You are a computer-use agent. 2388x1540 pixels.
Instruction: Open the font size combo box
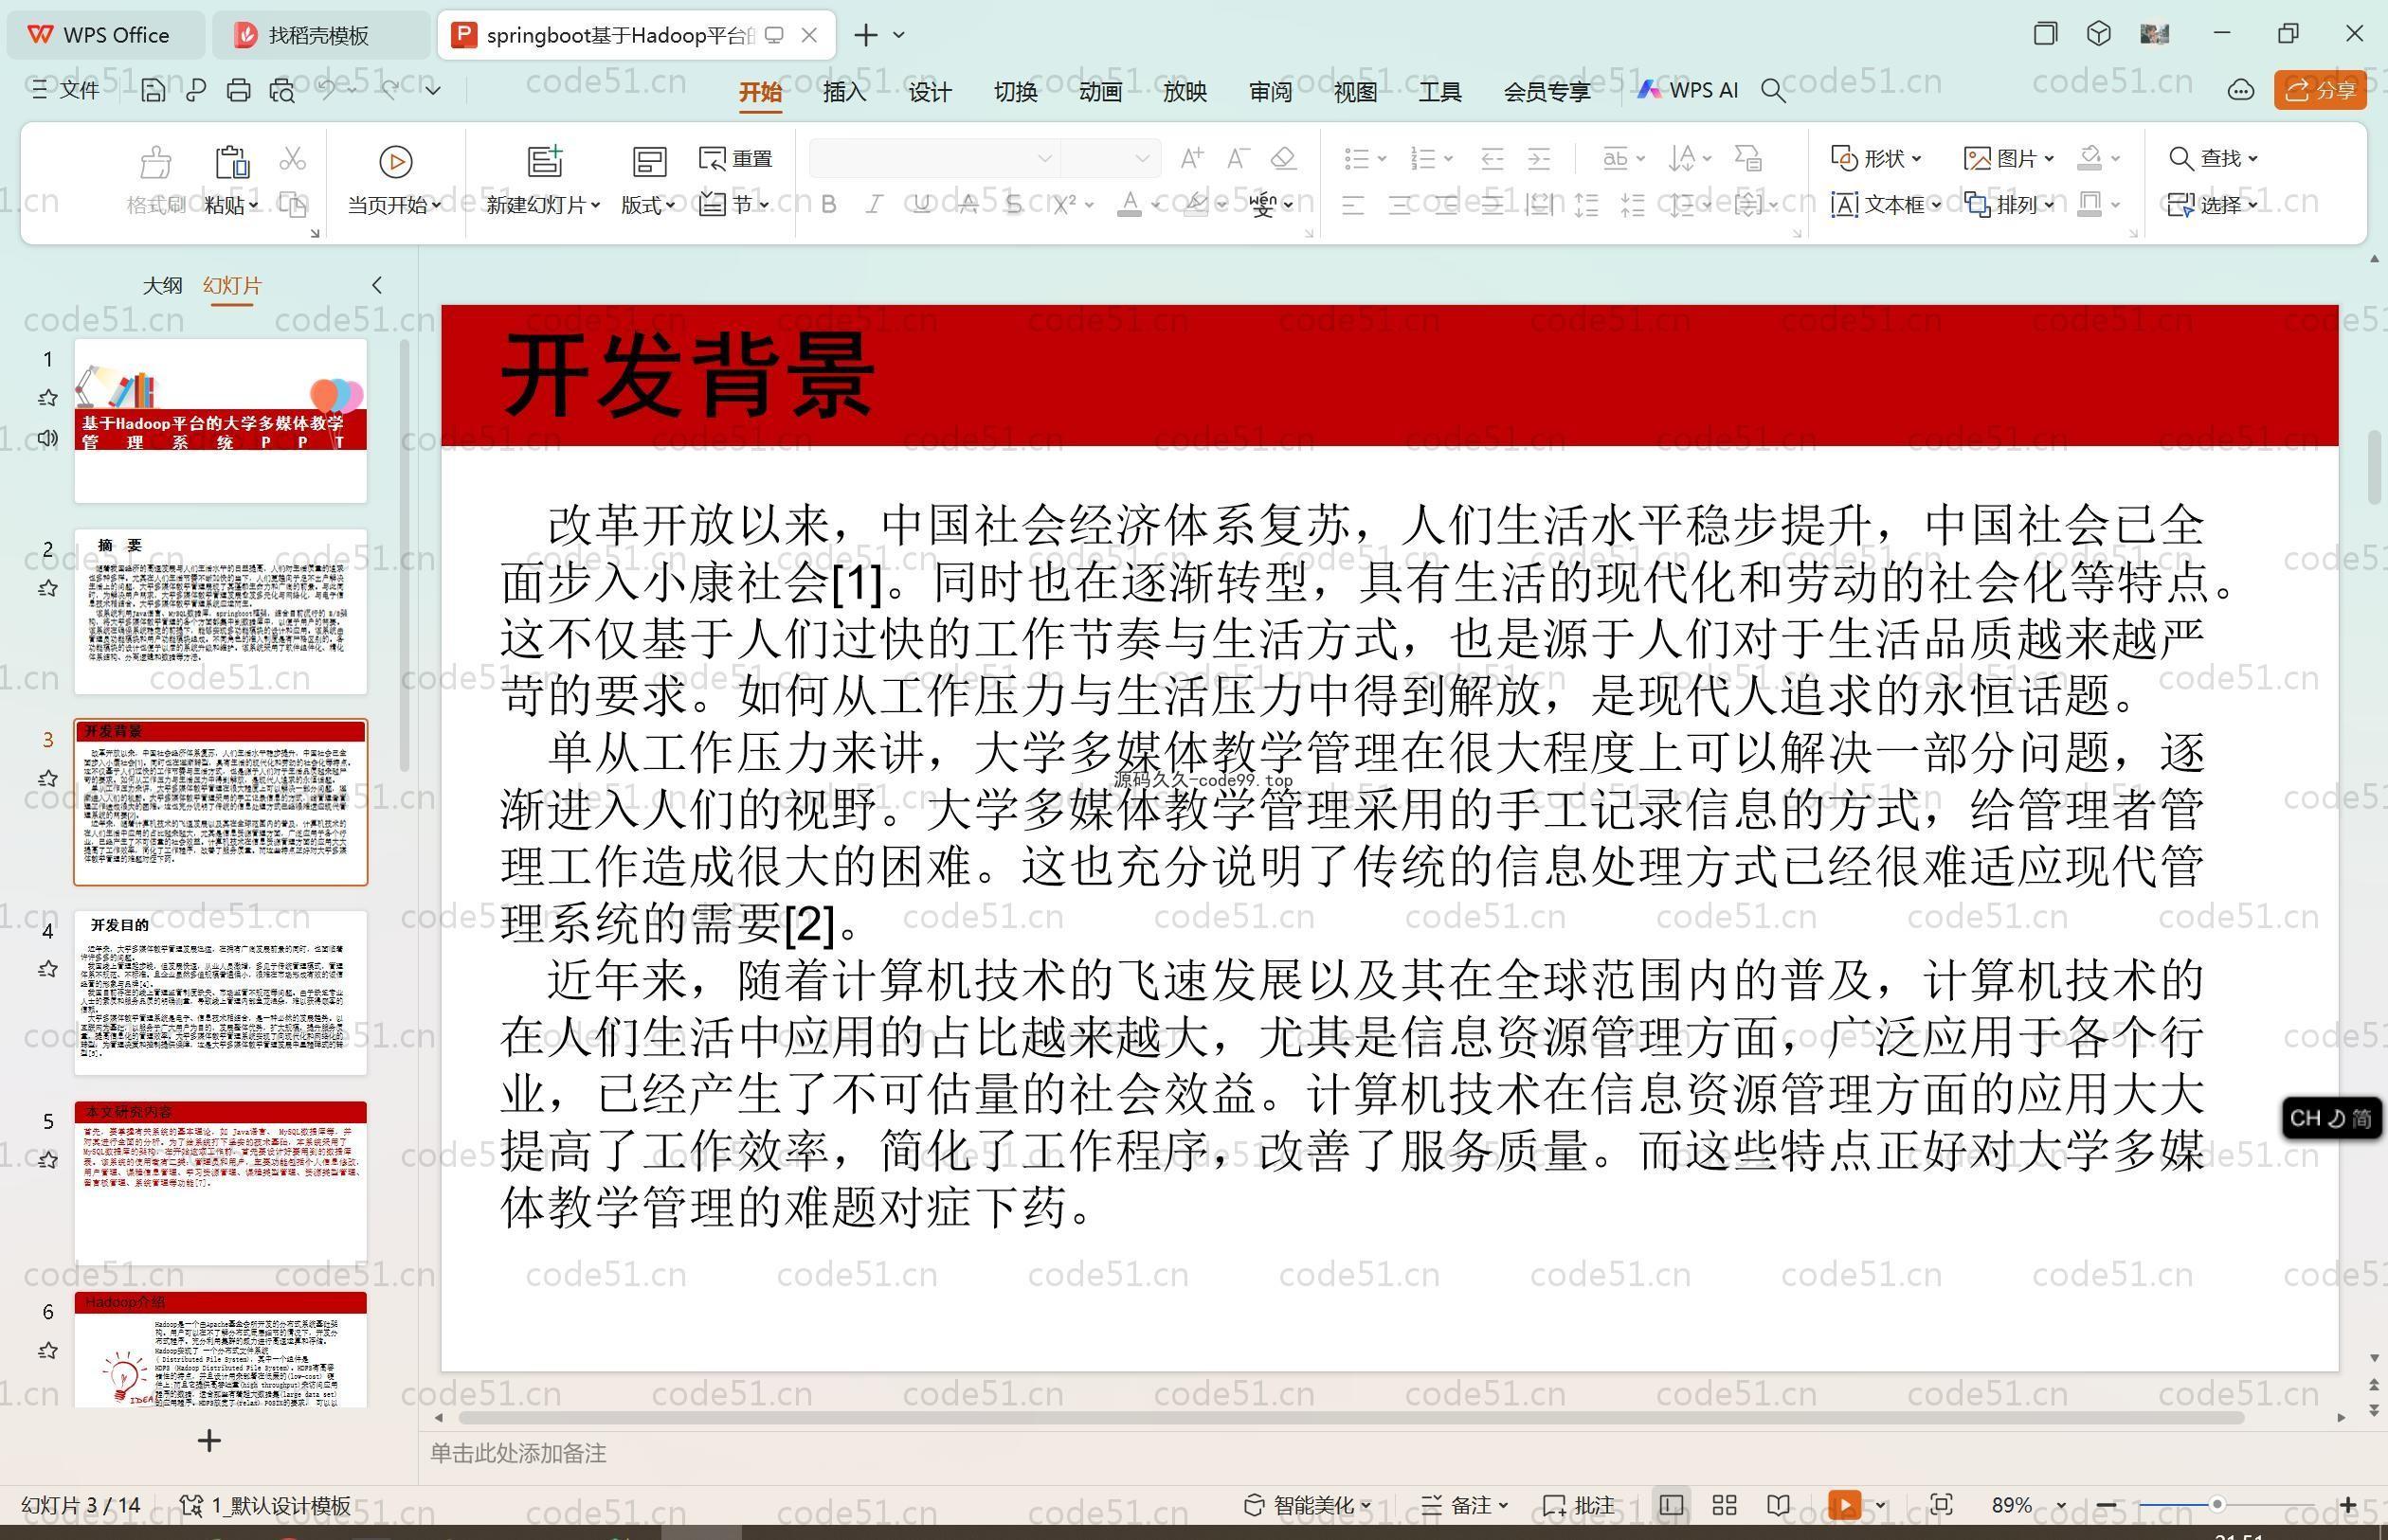pyautogui.click(x=1110, y=158)
